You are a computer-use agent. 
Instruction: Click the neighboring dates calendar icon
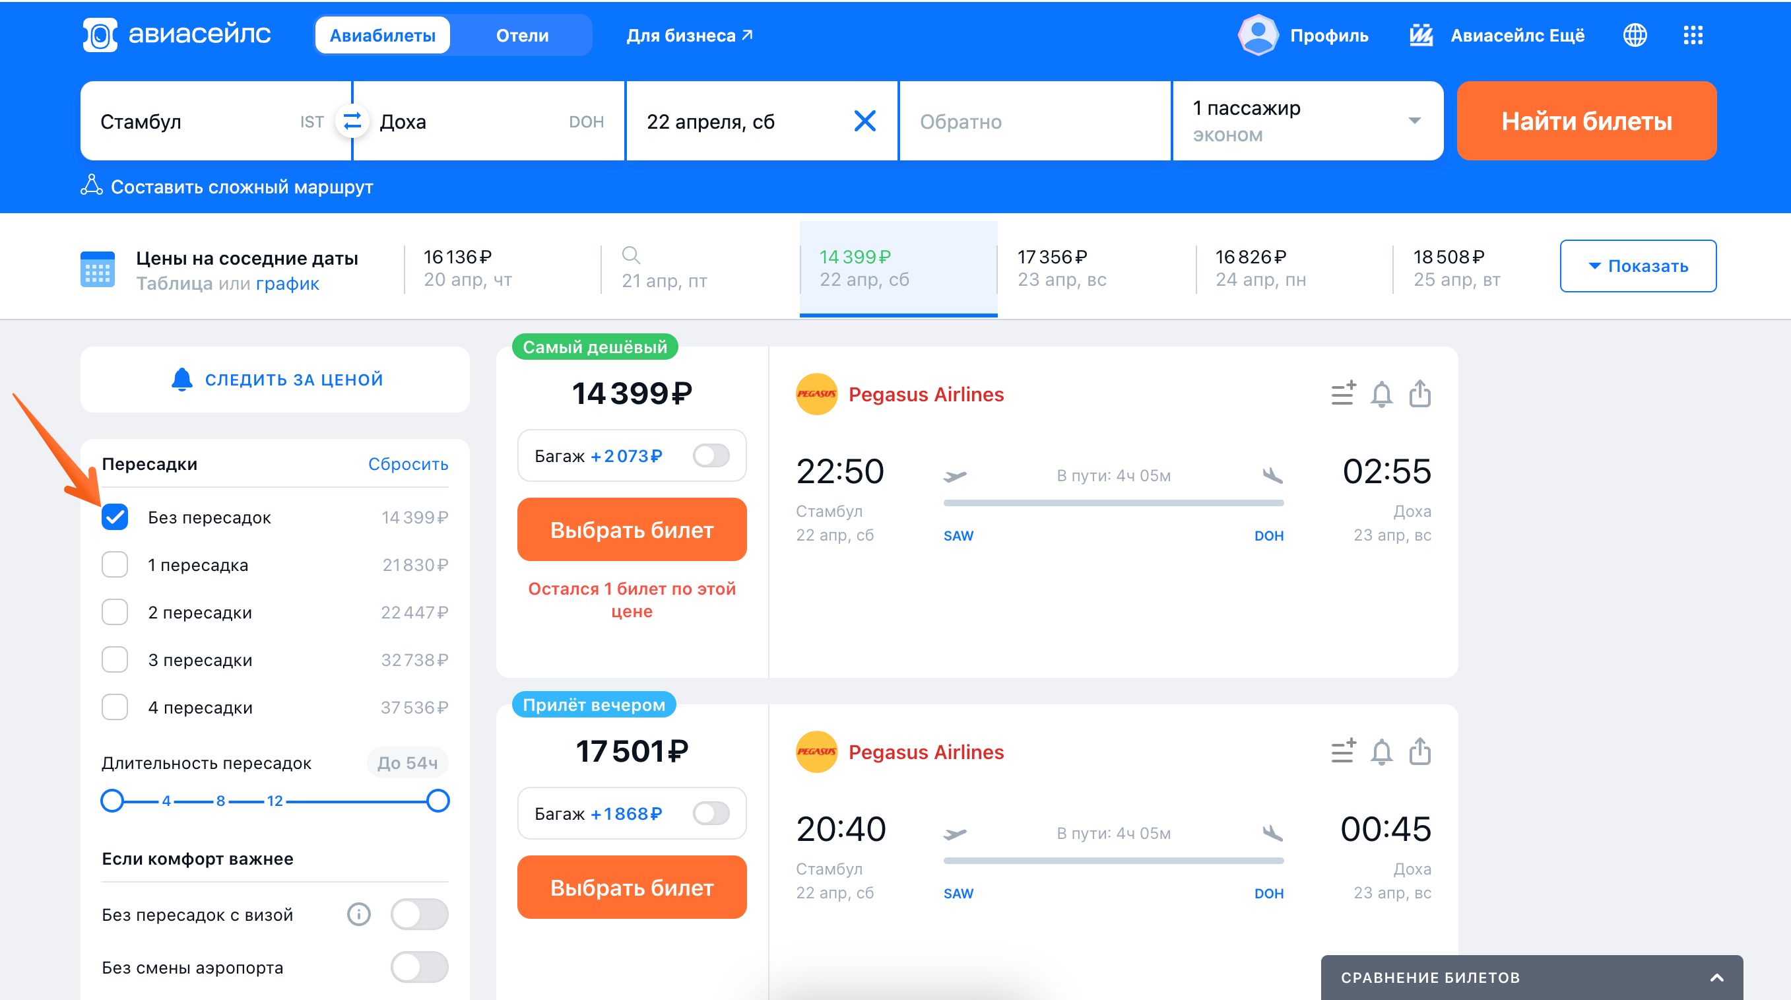tap(98, 269)
